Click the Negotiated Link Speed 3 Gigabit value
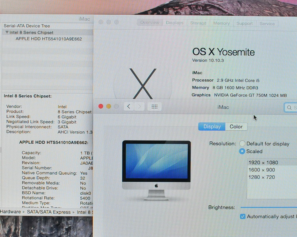 tap(67, 122)
